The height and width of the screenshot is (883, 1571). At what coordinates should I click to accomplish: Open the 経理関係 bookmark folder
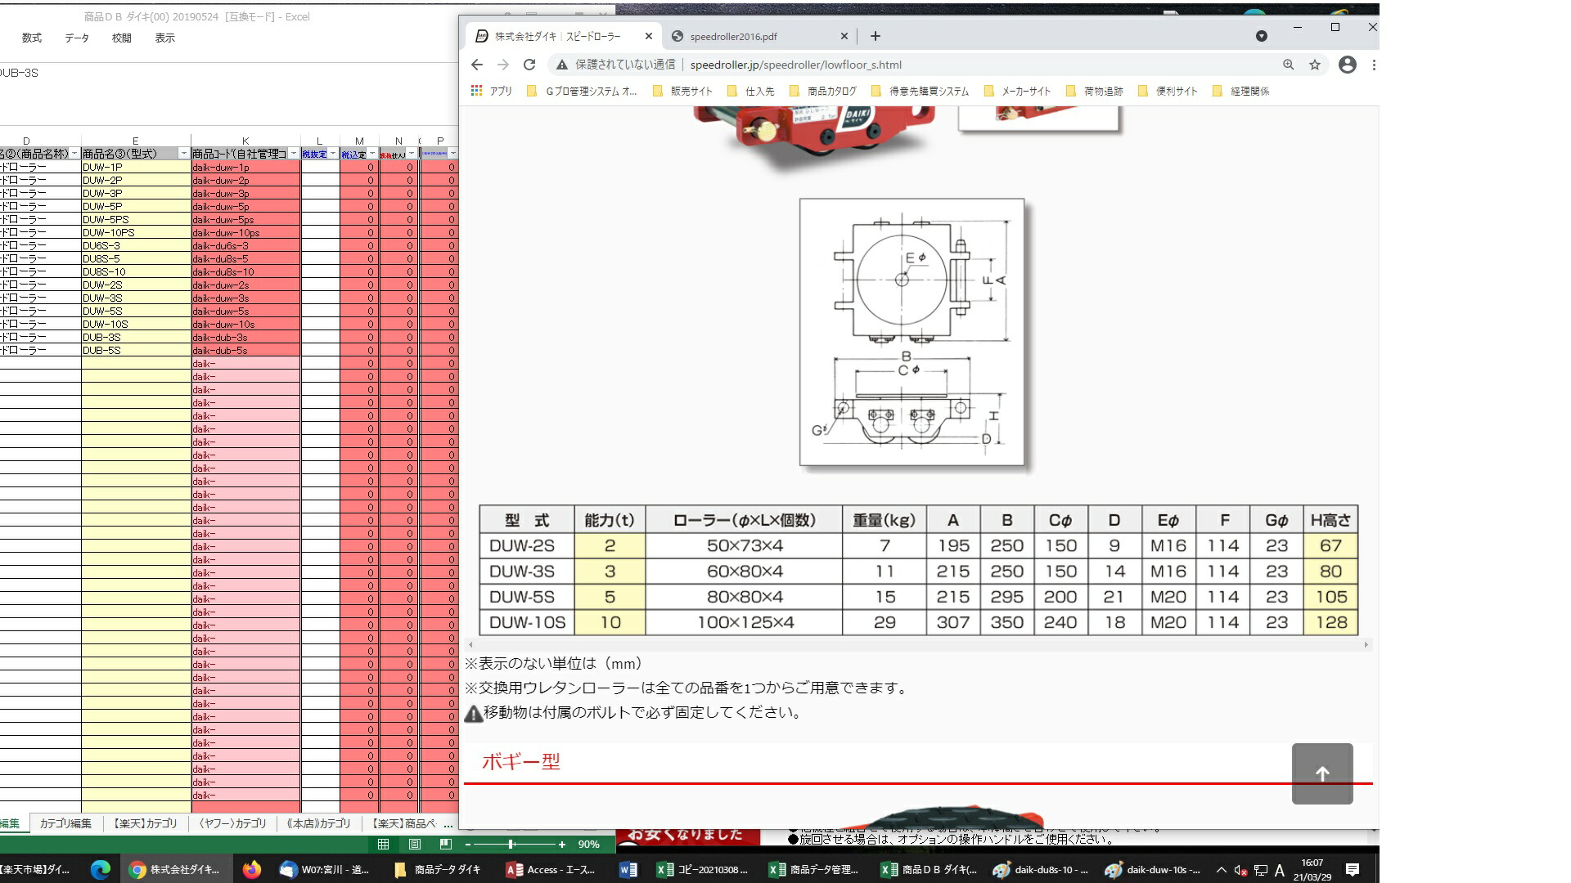click(x=1241, y=91)
